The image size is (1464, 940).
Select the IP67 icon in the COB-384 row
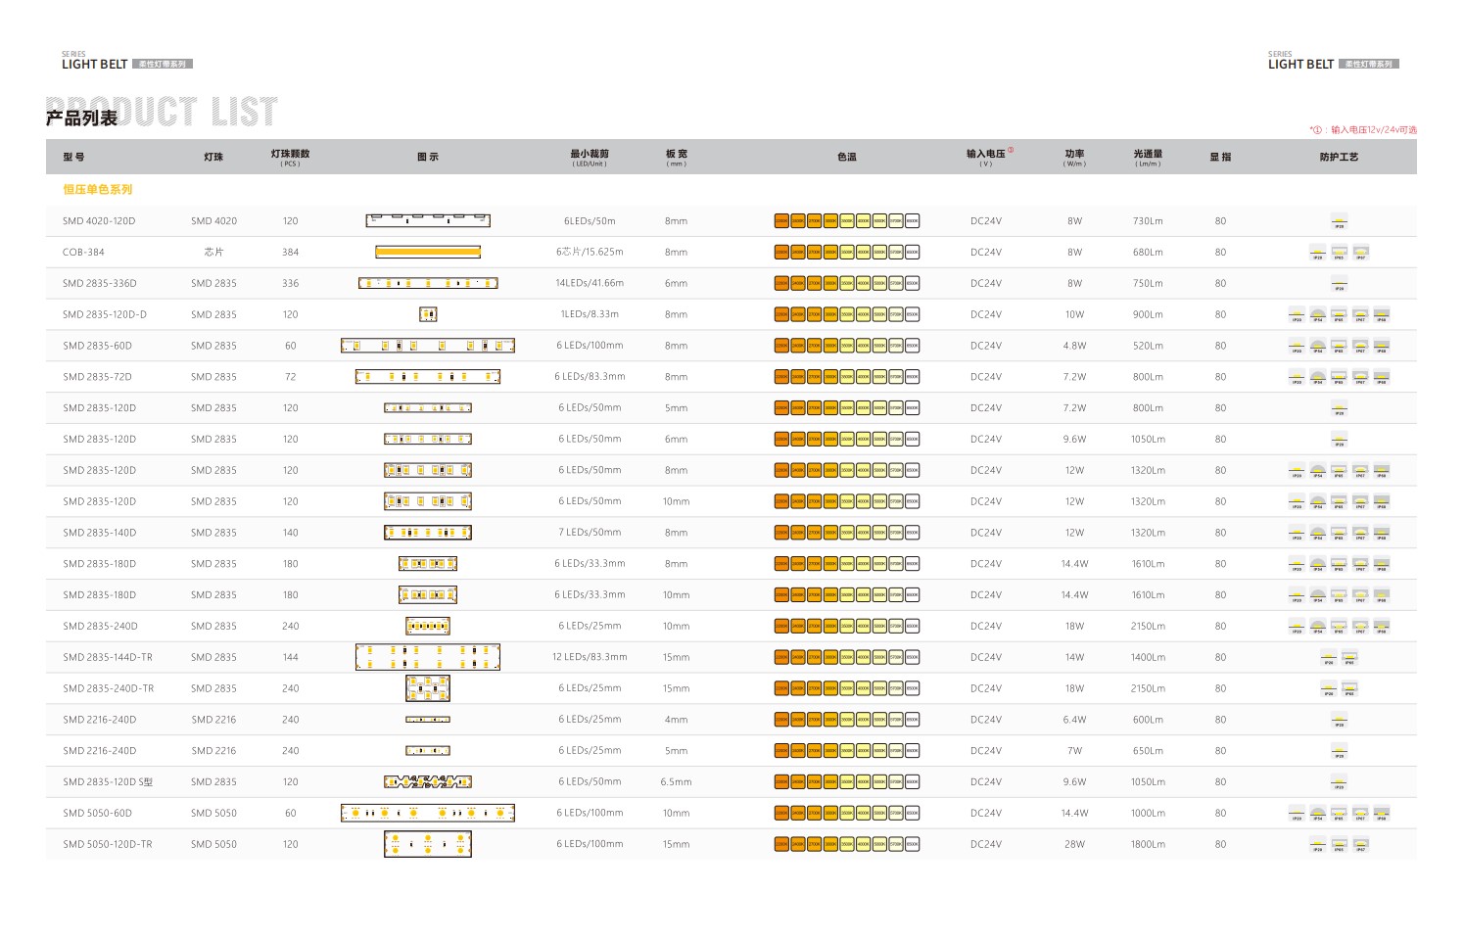point(1360,253)
